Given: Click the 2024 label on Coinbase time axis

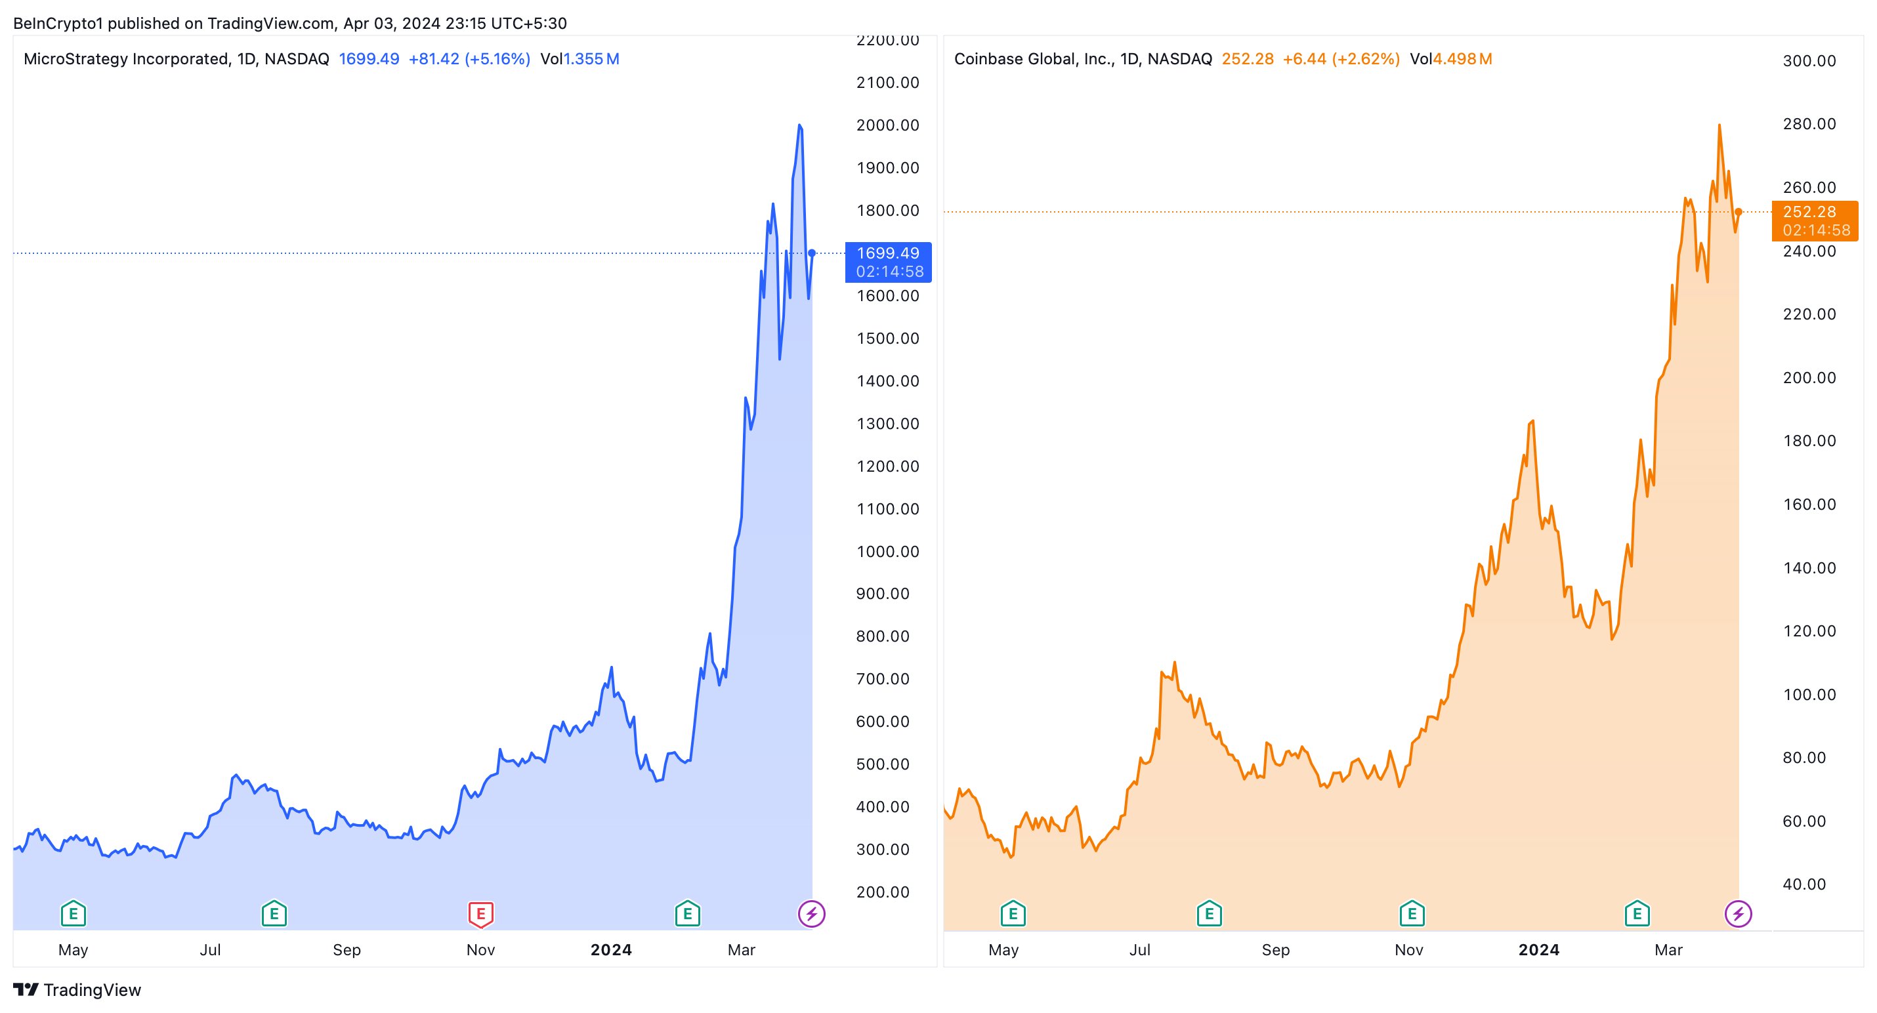Looking at the screenshot, I should (x=1538, y=949).
